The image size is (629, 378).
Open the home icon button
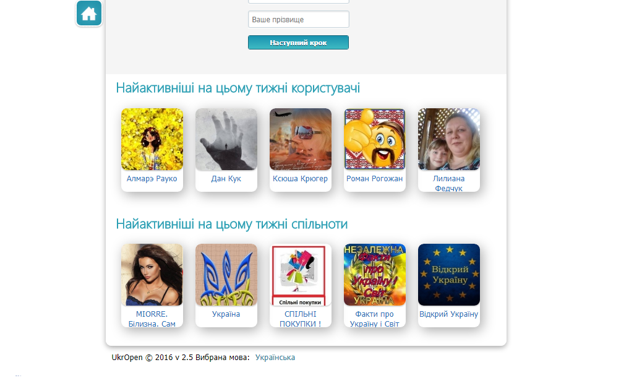pos(88,13)
